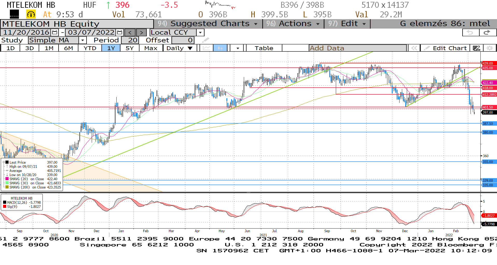497x265 pixels.
Task: Select the 1D range tab
Action: 10,48
